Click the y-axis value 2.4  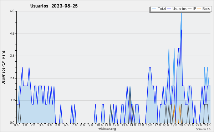pyautogui.click(x=12, y=78)
